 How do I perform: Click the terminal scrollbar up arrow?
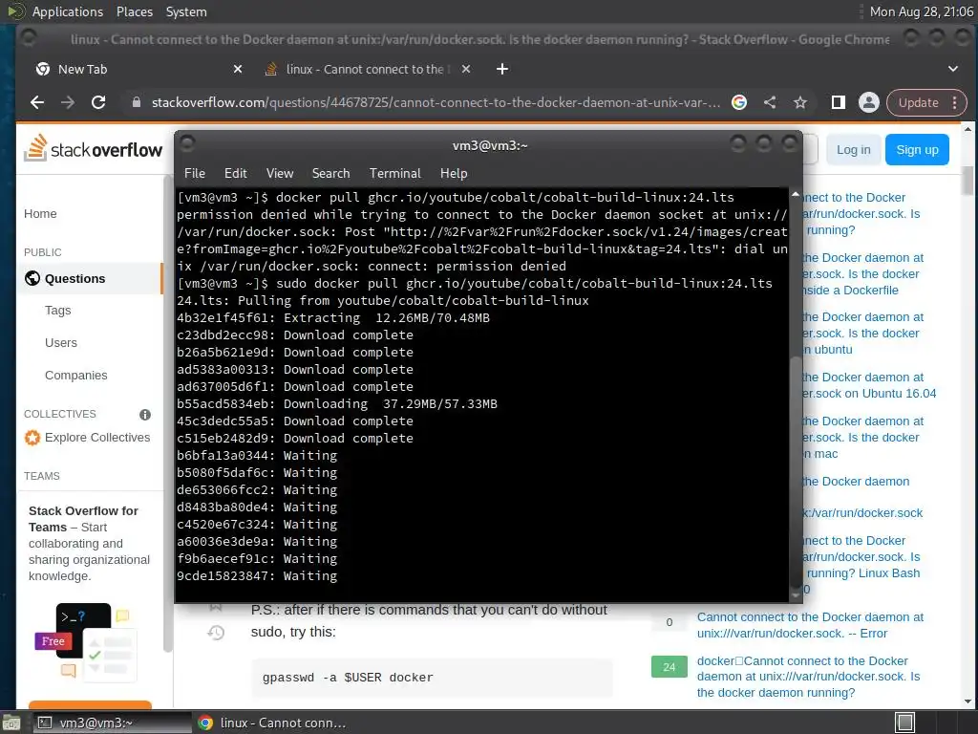click(x=796, y=195)
